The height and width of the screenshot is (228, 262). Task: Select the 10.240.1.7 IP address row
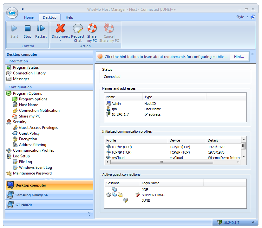175,114
